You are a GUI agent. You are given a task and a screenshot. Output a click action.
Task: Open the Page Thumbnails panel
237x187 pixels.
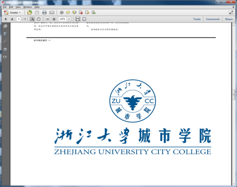click(5, 26)
